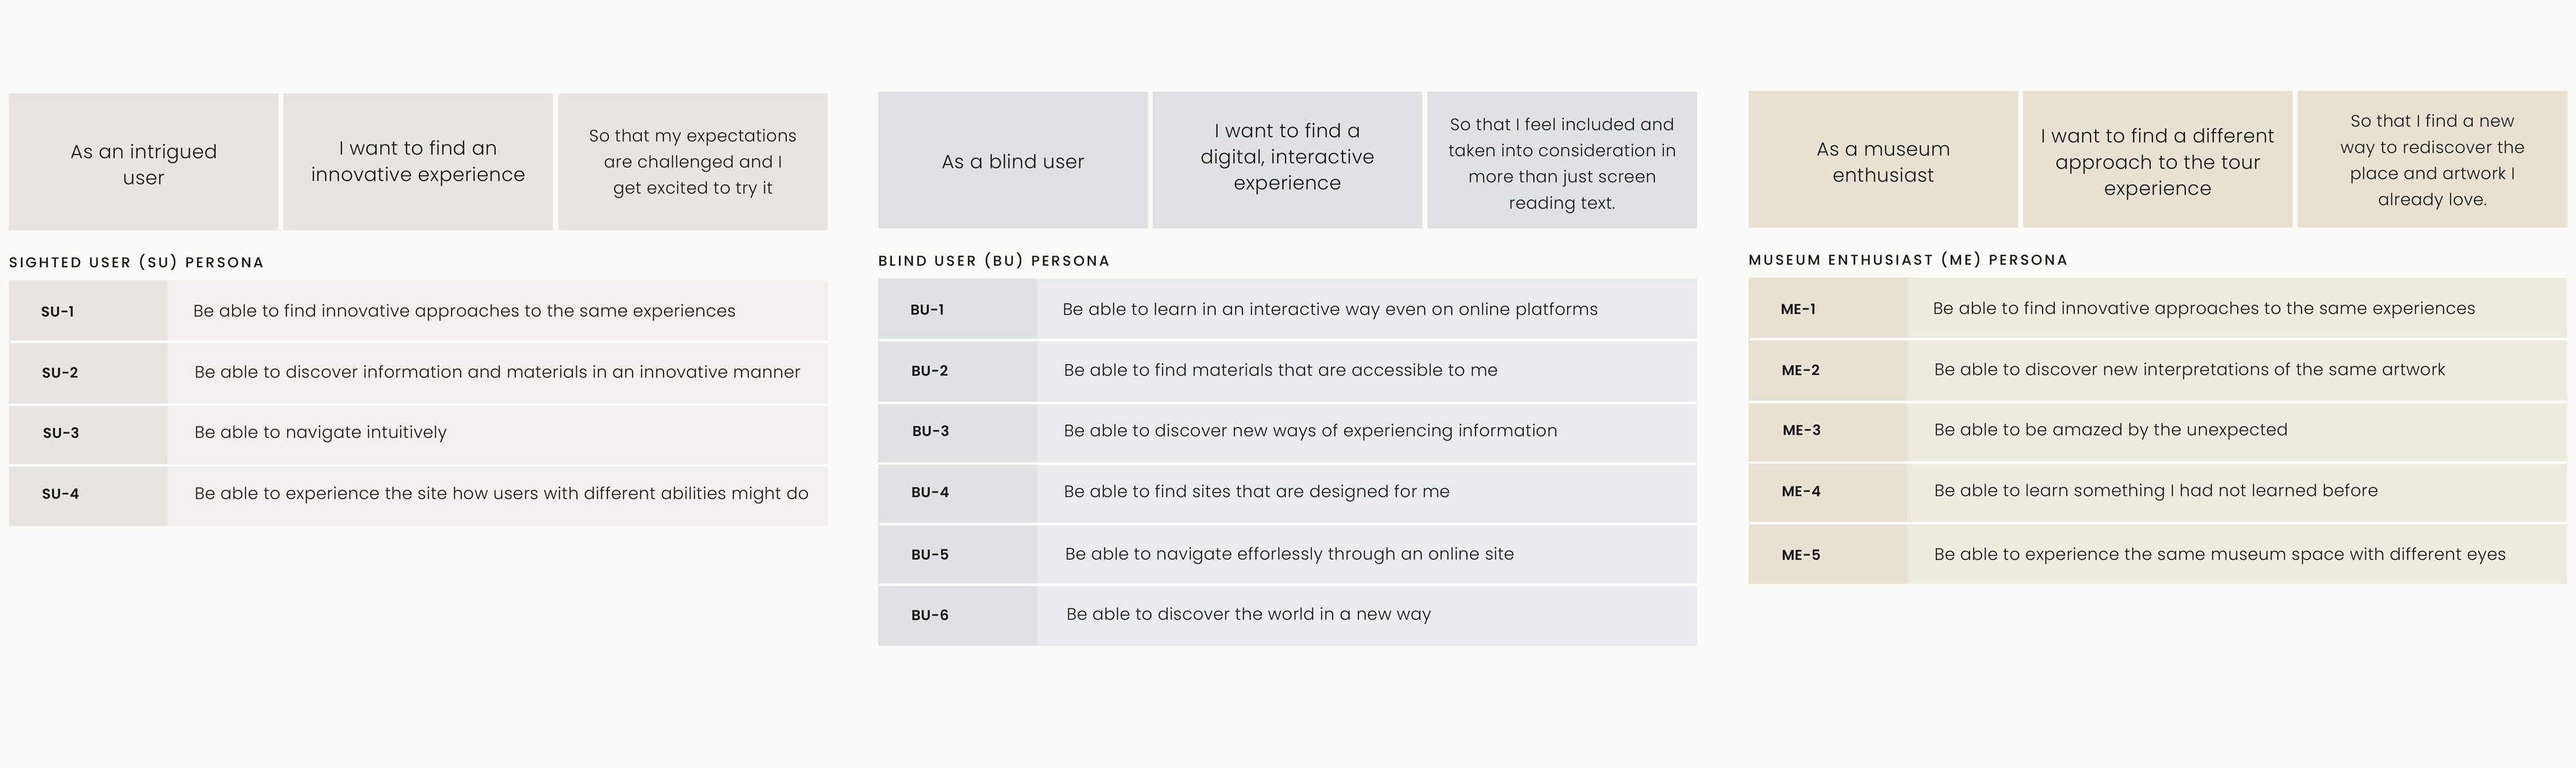The height and width of the screenshot is (768, 2576).
Task: Click the "digital, interactive experience" card
Action: tap(1286, 157)
